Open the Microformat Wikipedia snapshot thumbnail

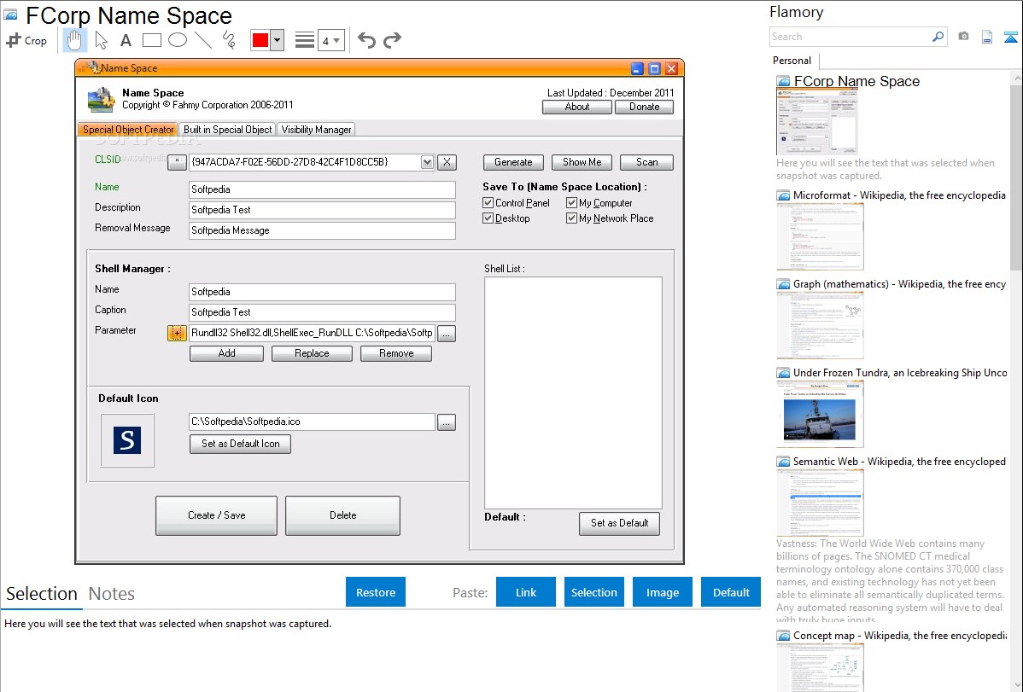pyautogui.click(x=820, y=236)
